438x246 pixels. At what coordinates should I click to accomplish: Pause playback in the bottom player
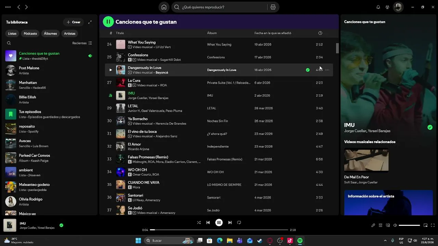pyautogui.click(x=219, y=222)
